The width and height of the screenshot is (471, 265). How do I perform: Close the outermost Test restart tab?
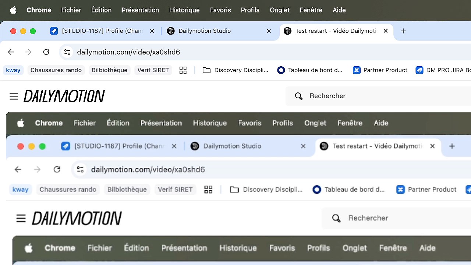click(386, 31)
